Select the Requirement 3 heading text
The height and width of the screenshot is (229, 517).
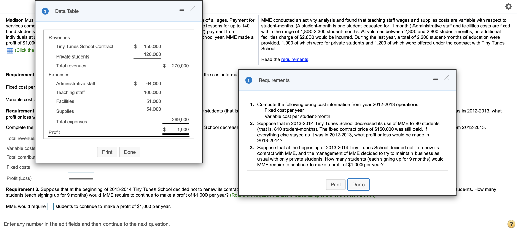click(22, 189)
